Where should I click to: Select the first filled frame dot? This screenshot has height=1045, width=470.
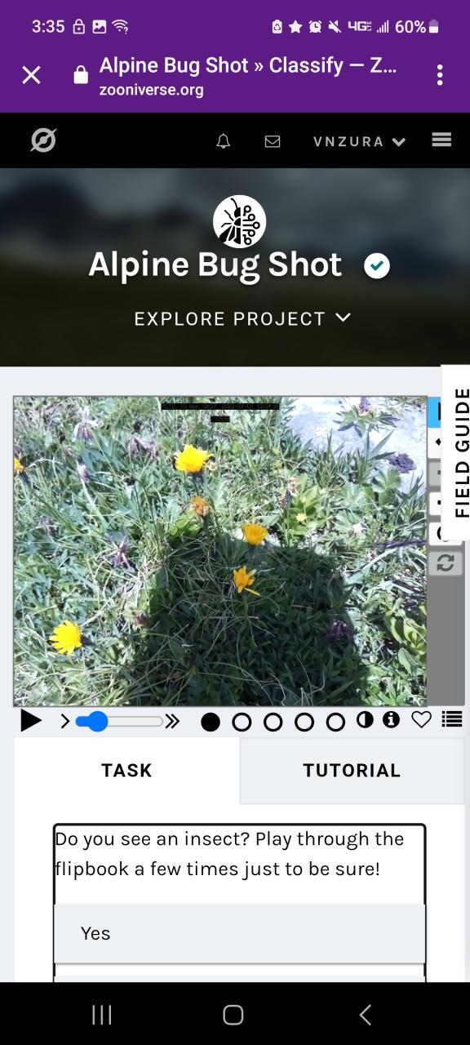pos(211,722)
